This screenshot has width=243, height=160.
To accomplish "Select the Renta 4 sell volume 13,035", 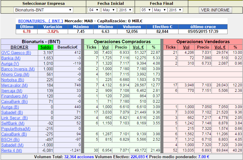I will (188, 150).
